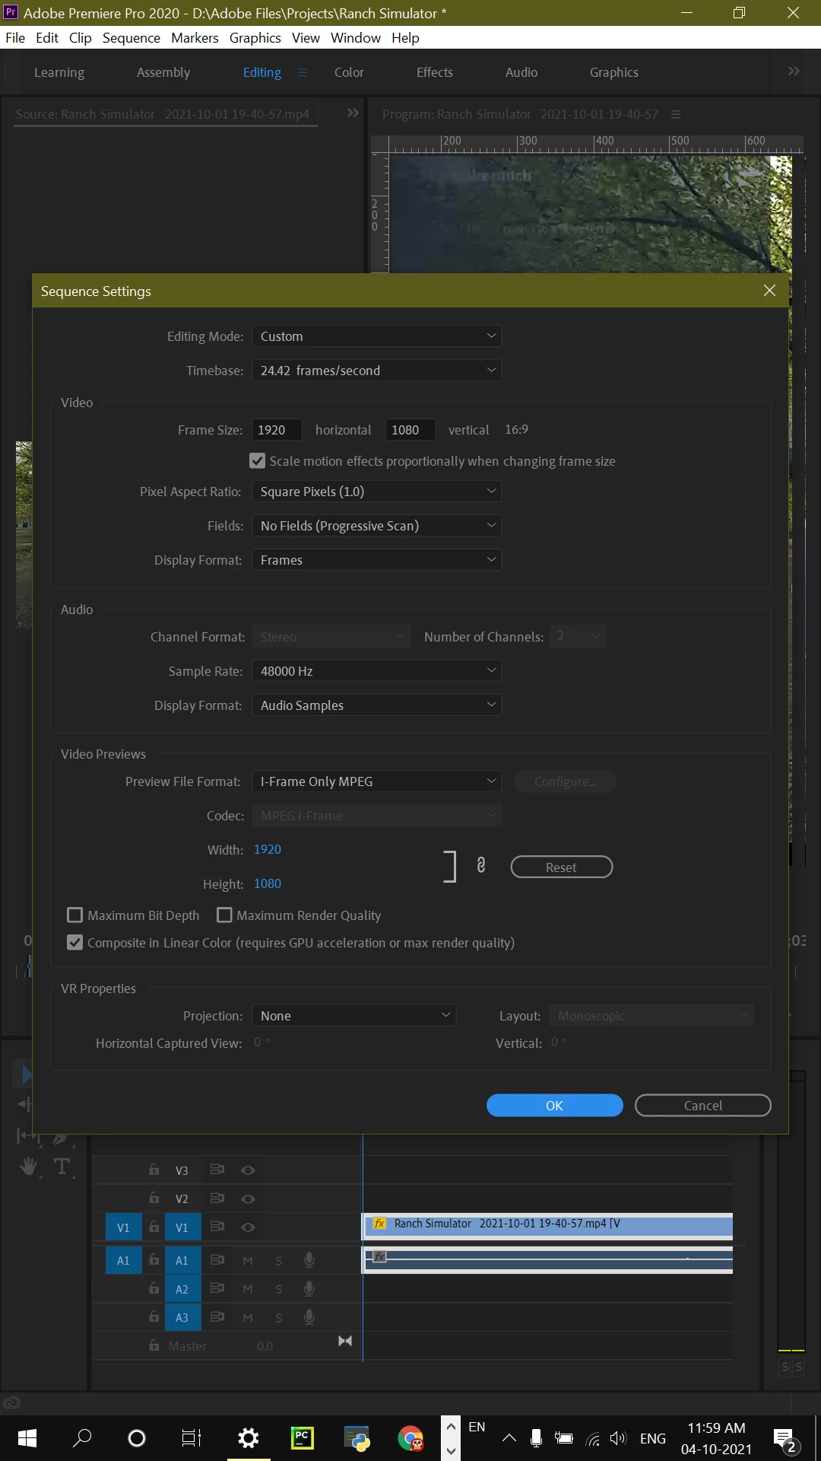Open audio Display Format dropdown
Viewport: 821px width, 1461px height.
pyautogui.click(x=377, y=705)
